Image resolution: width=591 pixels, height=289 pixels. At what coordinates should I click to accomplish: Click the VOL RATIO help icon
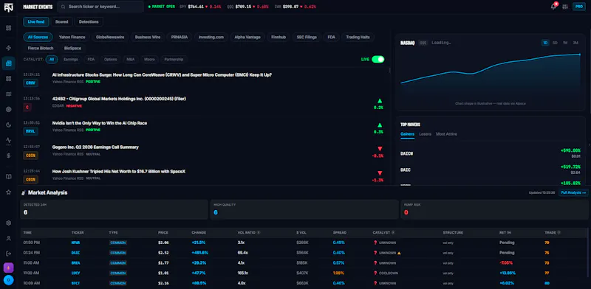click(258, 232)
